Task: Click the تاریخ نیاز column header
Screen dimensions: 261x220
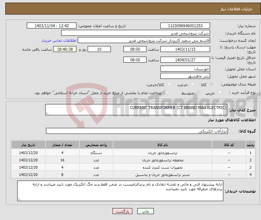Action: click(28, 145)
